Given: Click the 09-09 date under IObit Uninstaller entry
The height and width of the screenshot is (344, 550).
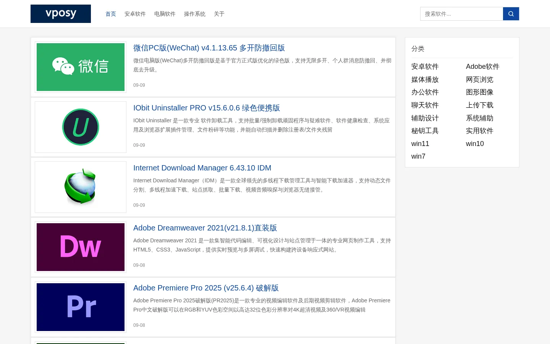Looking at the screenshot, I should (139, 145).
